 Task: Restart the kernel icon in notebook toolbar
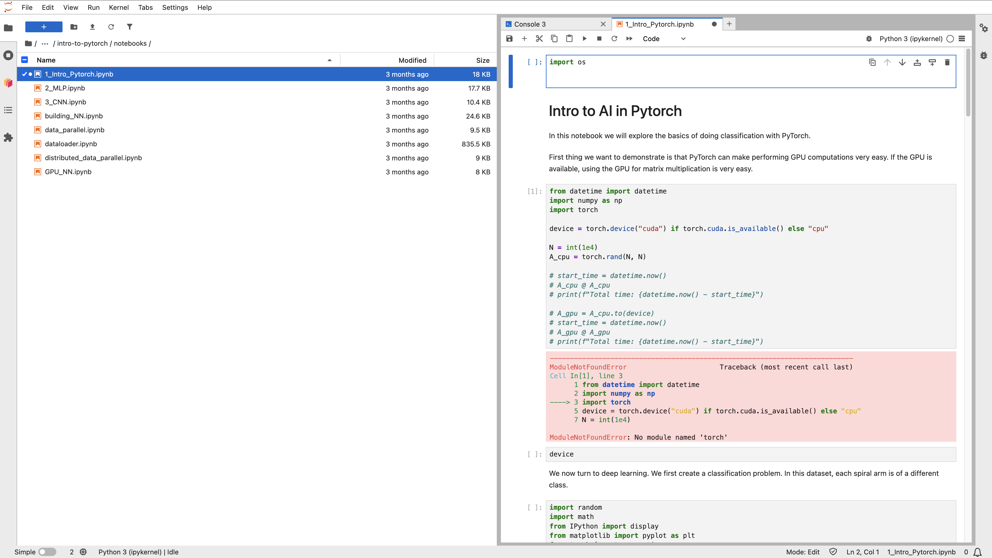click(x=614, y=38)
